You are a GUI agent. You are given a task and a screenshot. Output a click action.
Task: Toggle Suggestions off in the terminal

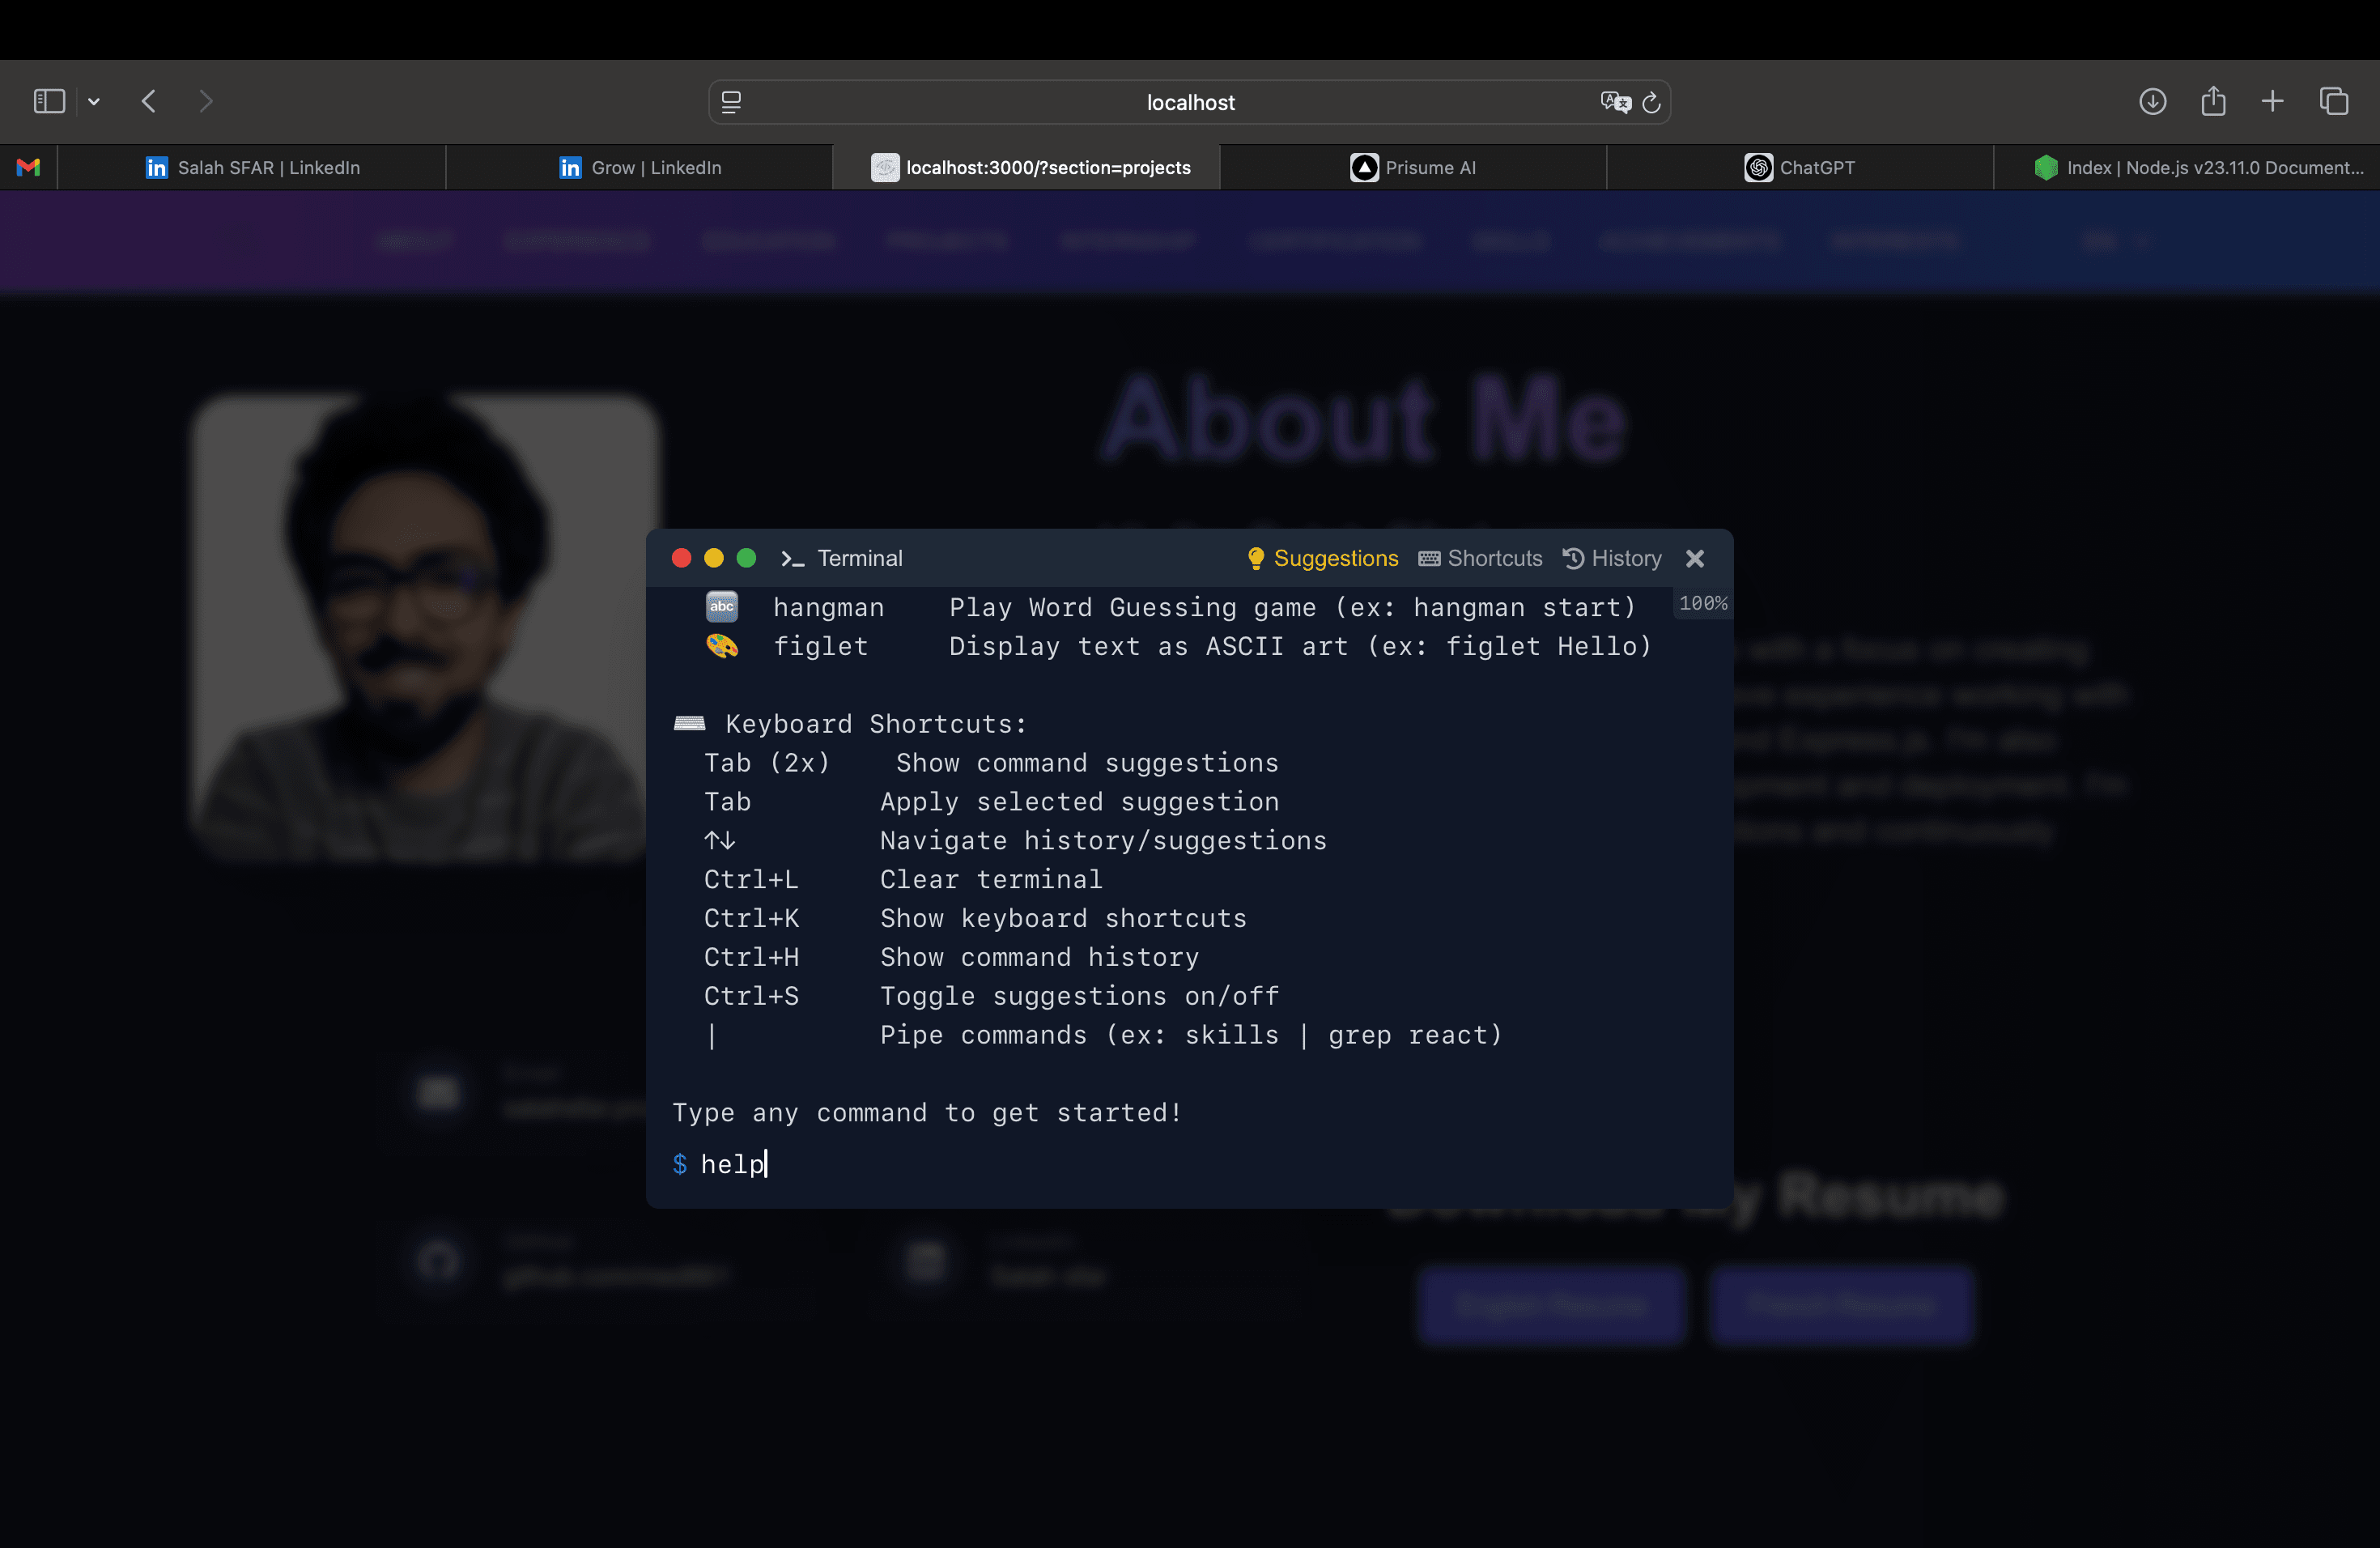[x=1321, y=558]
